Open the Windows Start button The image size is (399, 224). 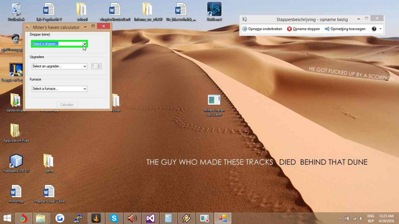coord(7,218)
